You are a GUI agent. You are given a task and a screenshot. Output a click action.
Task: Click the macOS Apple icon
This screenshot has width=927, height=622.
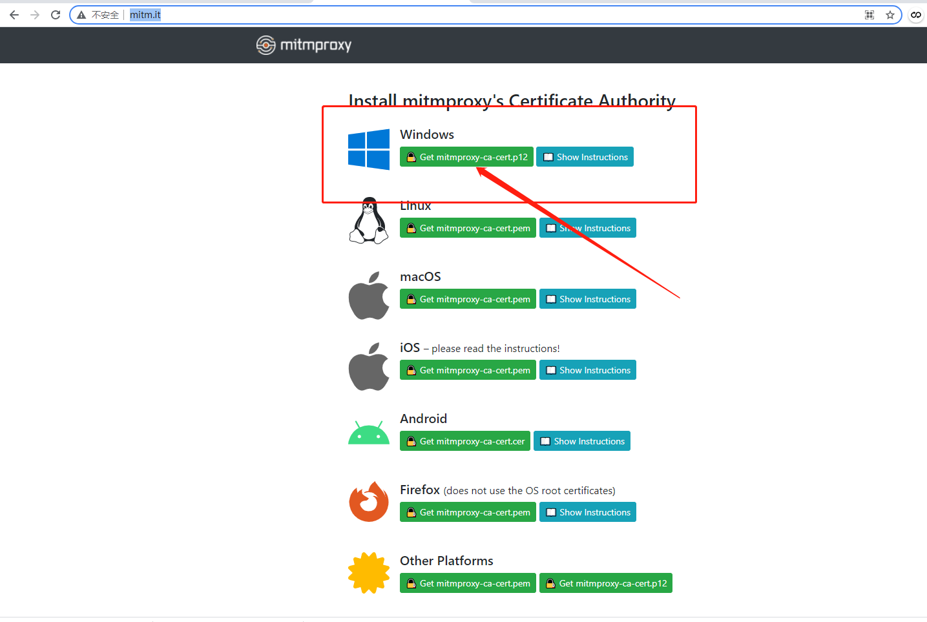[x=369, y=295]
